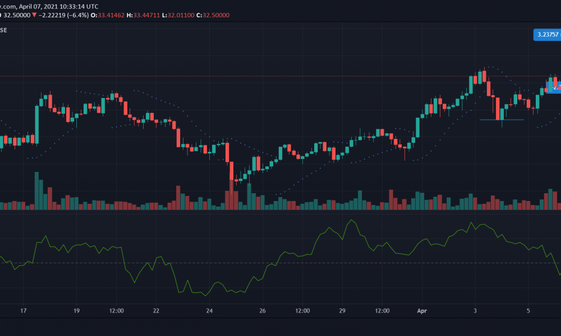Click the change value −2.22219 (−6.4%)
561x336 pixels.
pos(63,15)
